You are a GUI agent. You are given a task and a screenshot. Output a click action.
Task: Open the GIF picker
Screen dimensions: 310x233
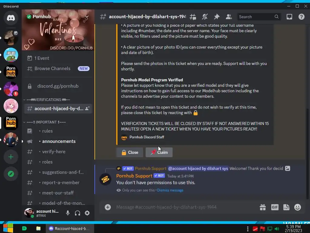[275, 207]
